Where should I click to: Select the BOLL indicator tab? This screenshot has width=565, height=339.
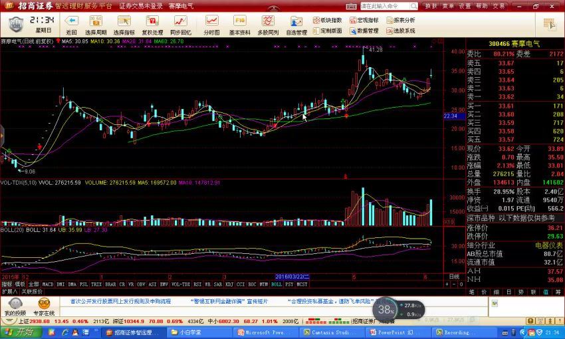277,284
